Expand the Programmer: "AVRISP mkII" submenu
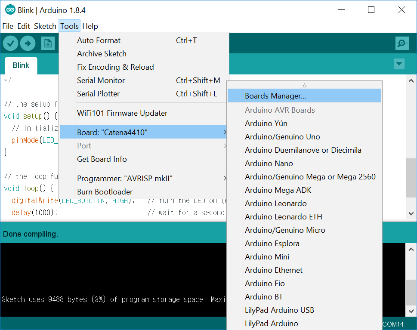The height and width of the screenshot is (330, 417). (x=144, y=179)
